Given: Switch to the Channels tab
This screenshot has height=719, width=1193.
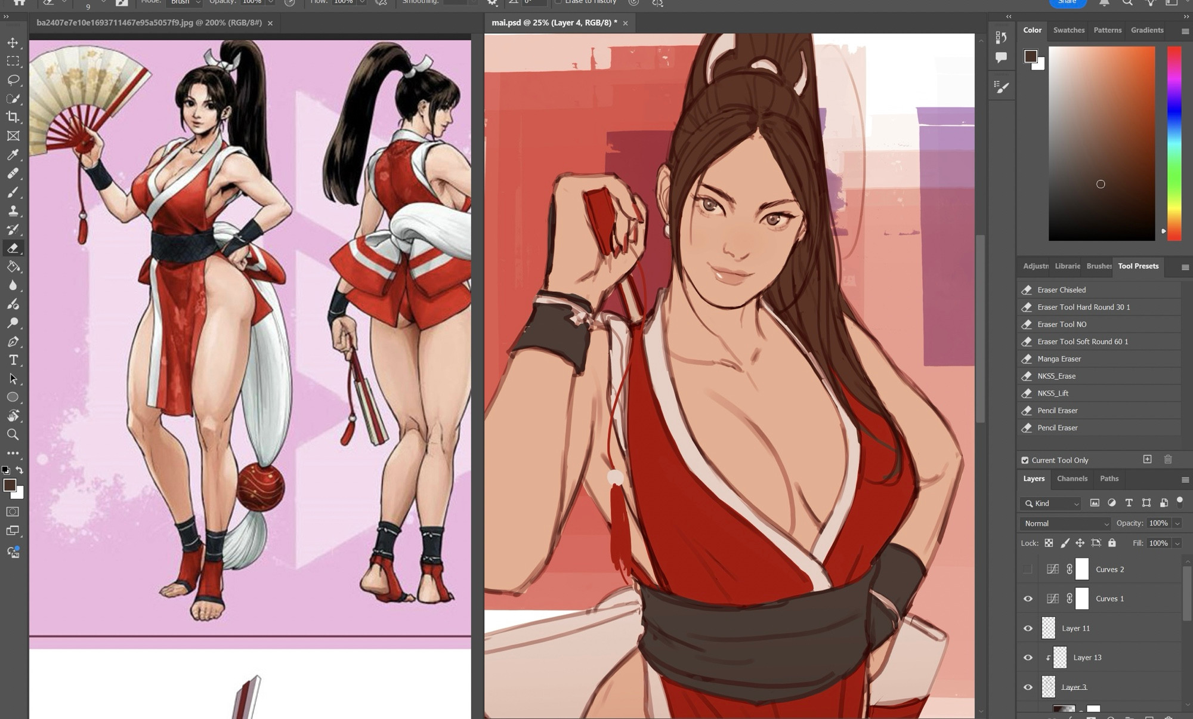Looking at the screenshot, I should pyautogui.click(x=1072, y=479).
